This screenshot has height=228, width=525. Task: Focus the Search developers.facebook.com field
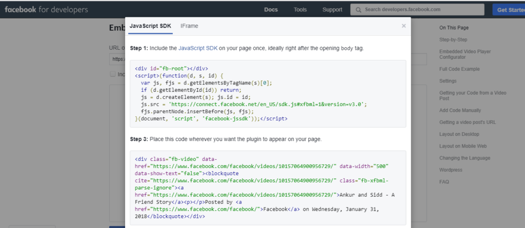click(417, 10)
